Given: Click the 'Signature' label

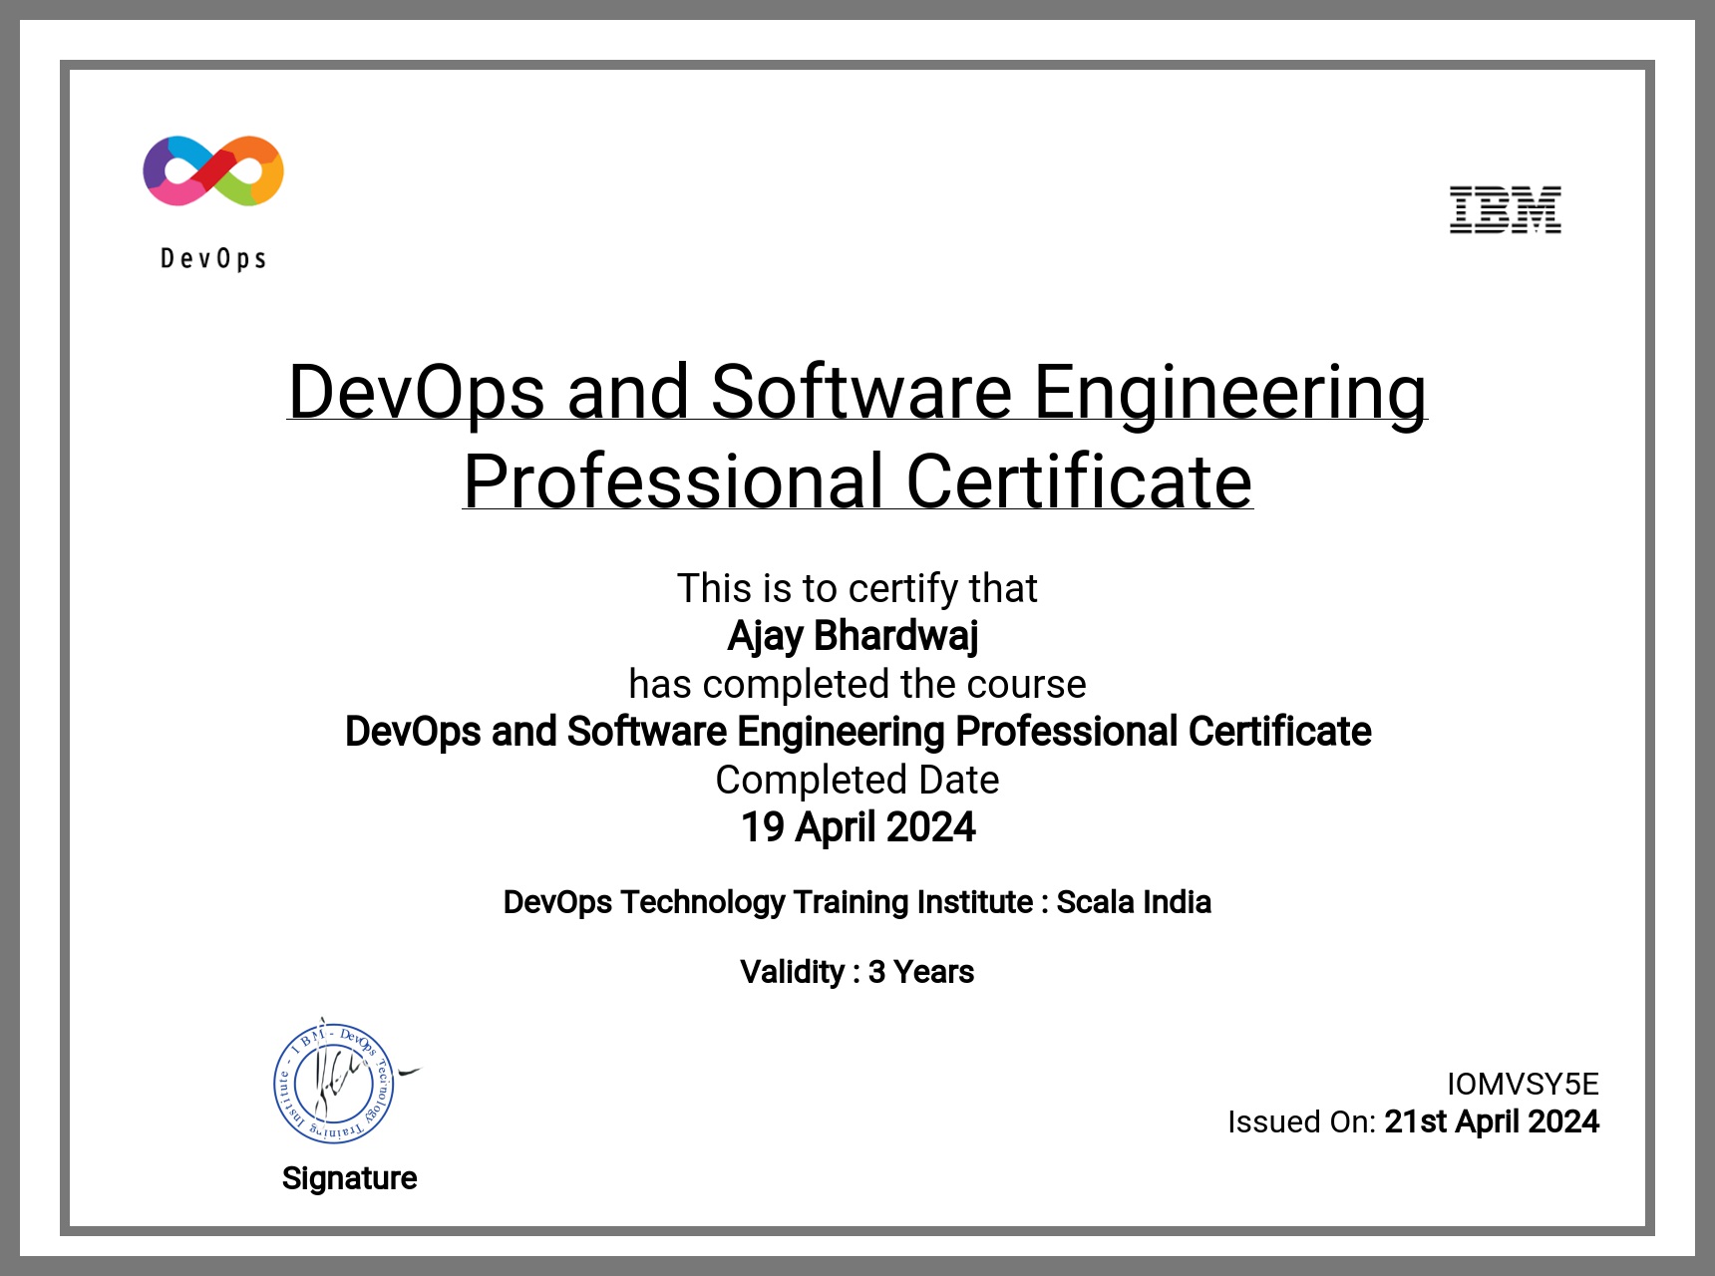Looking at the screenshot, I should point(349,1178).
